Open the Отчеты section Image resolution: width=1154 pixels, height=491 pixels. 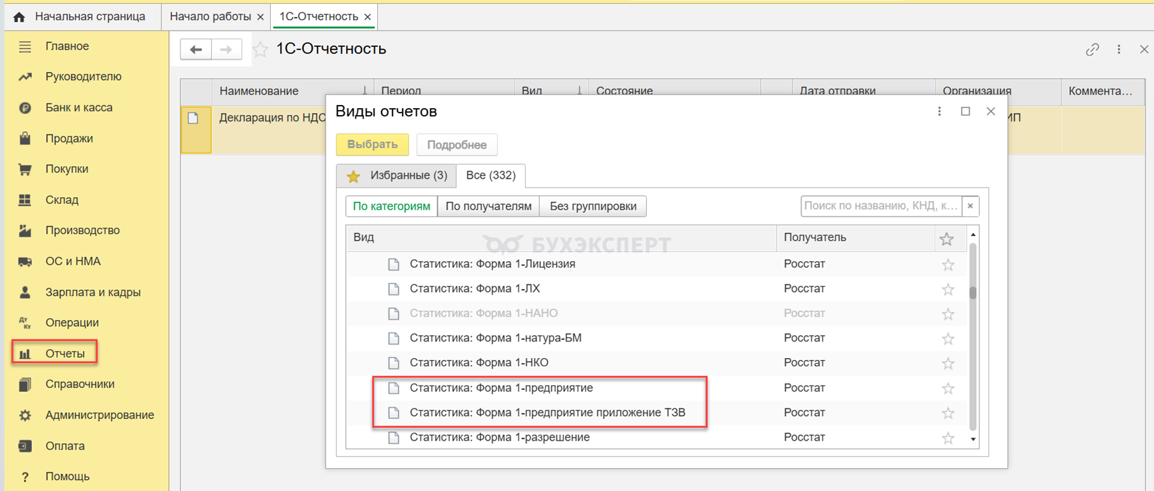click(55, 354)
